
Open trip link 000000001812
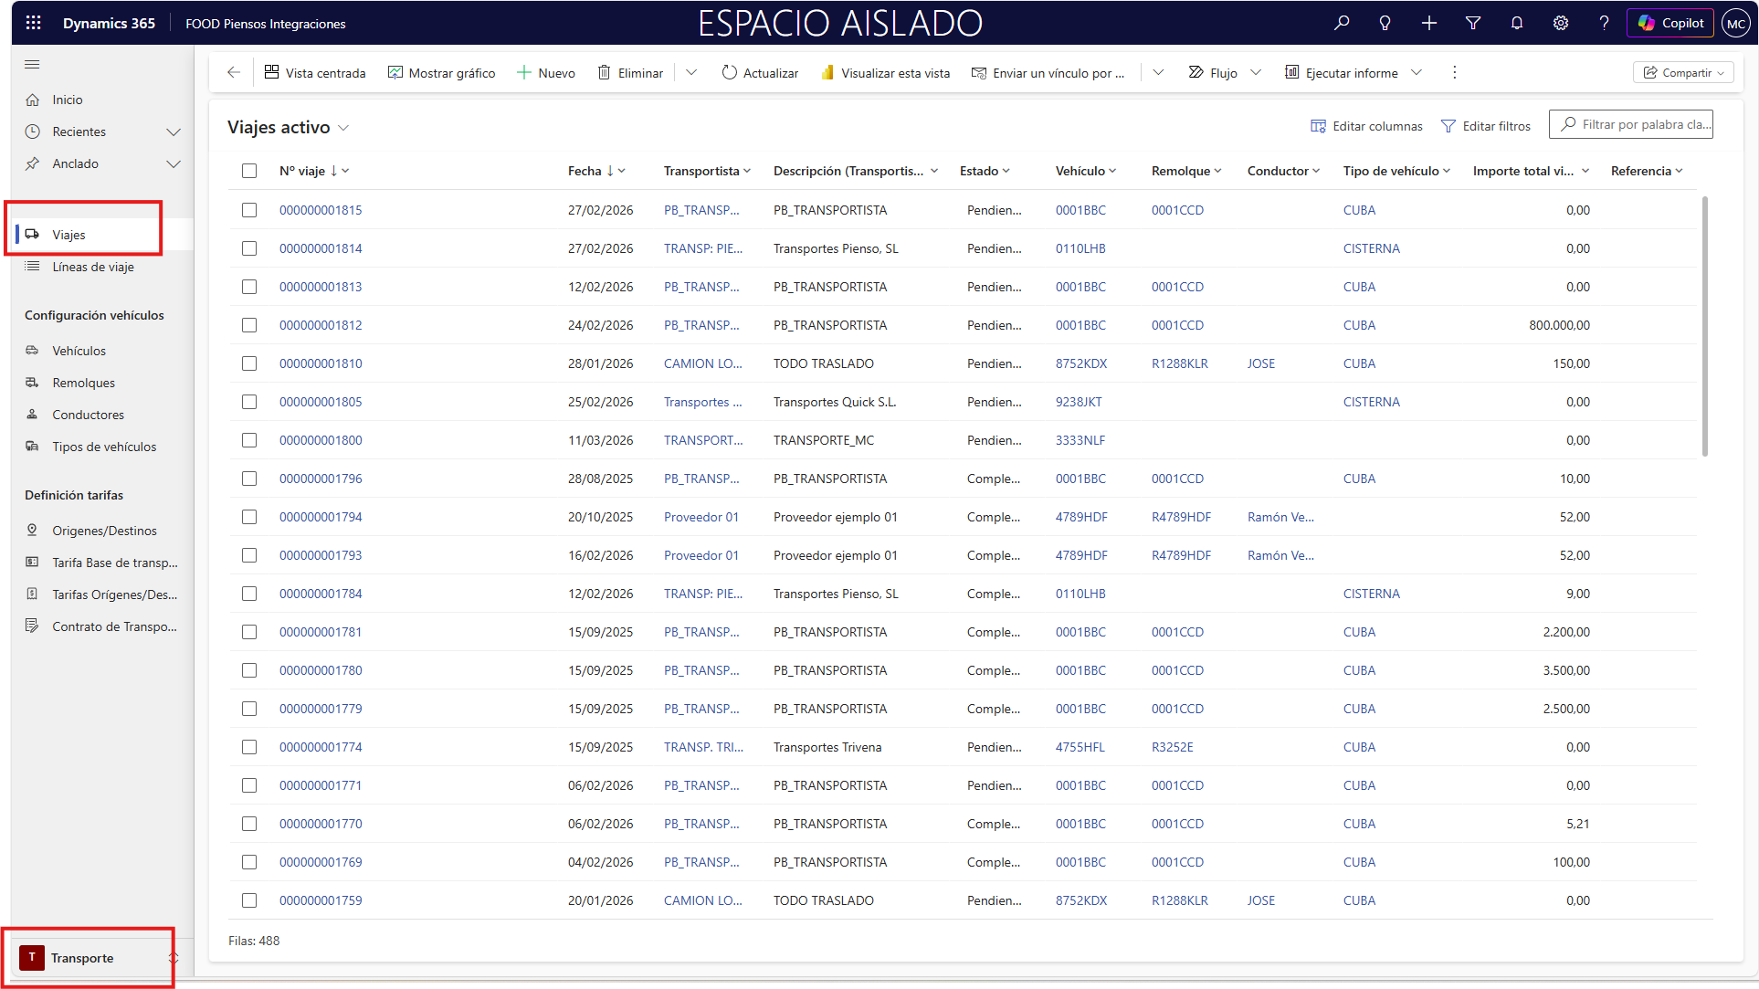coord(321,325)
